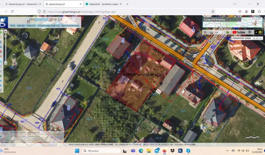This screenshot has width=265, height=155.
Task: Reload the page with browser refresh
Action: 12,11
